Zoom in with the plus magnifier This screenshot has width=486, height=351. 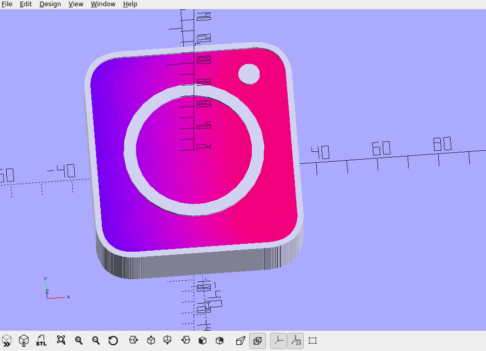[79, 341]
